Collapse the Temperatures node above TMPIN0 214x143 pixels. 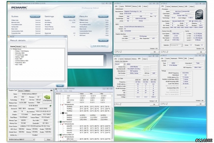61,104
